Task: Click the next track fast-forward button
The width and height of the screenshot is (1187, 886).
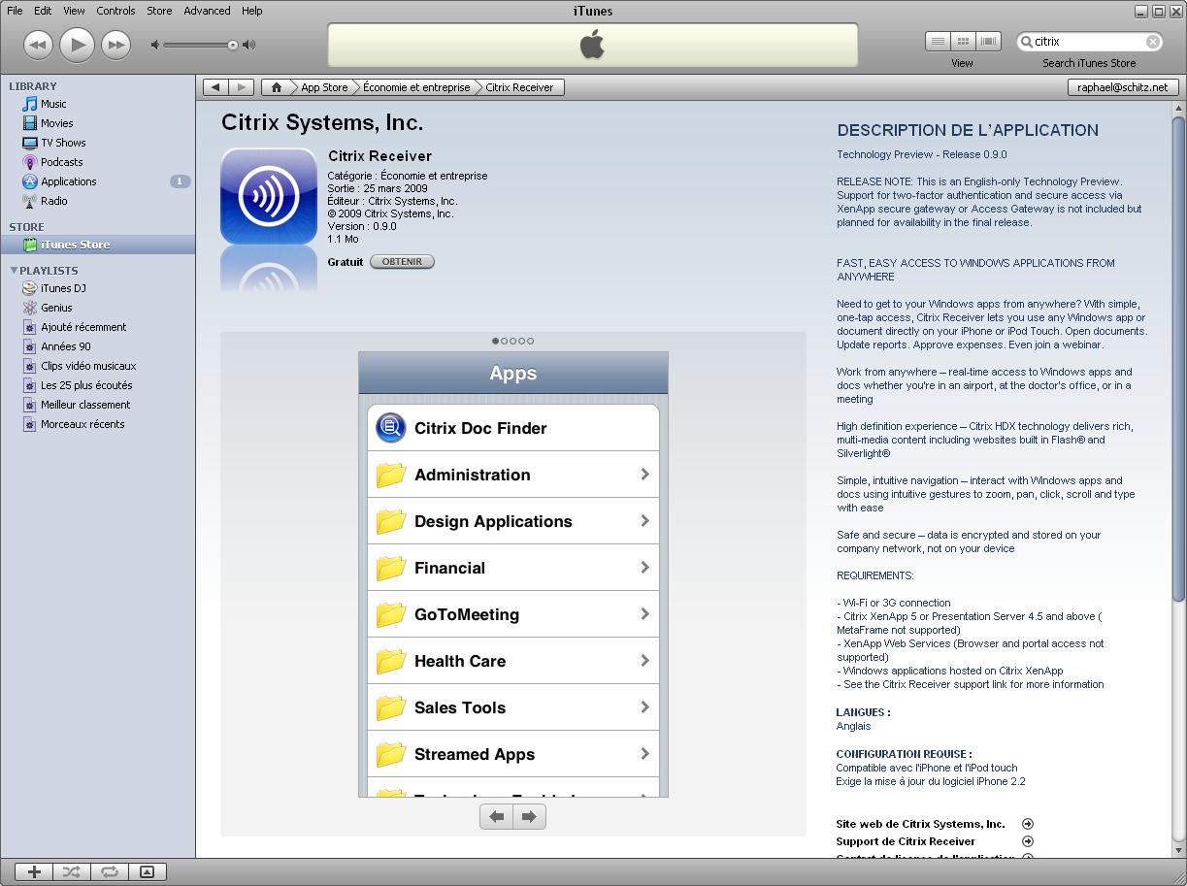Action: click(115, 45)
